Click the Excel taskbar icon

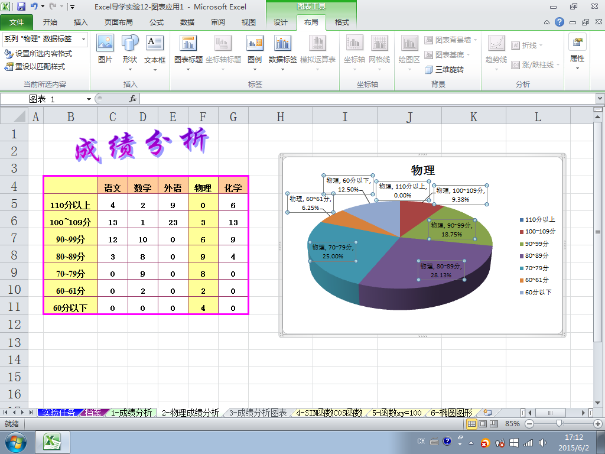pos(53,442)
